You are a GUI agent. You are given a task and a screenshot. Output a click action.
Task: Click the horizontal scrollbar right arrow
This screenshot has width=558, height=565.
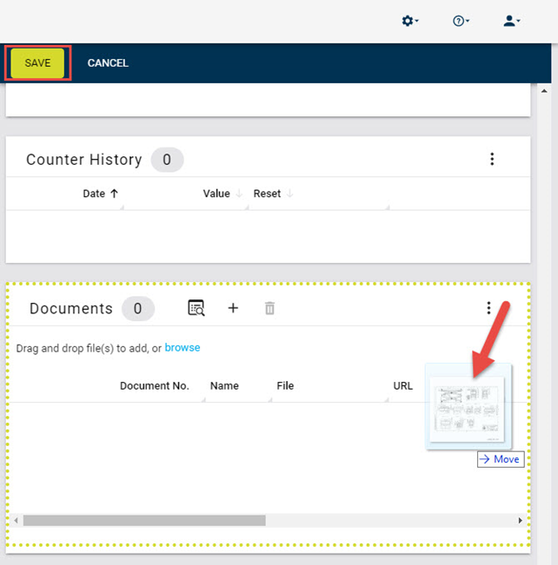(520, 521)
